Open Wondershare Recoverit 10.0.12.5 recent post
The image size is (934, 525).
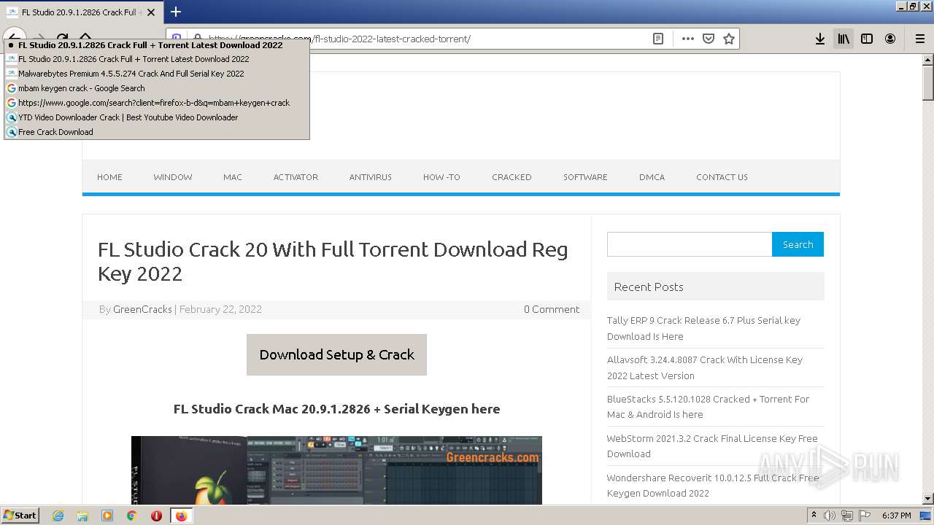click(713, 486)
